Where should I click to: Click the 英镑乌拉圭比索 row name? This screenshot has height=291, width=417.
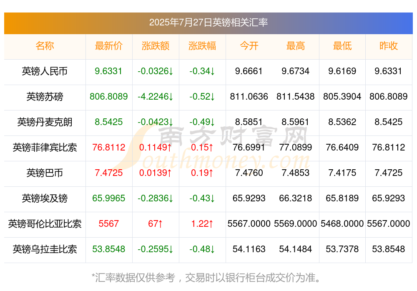(45, 249)
